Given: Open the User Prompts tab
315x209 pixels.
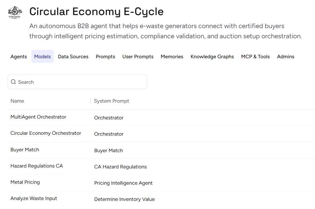Looking at the screenshot, I should coord(138,57).
